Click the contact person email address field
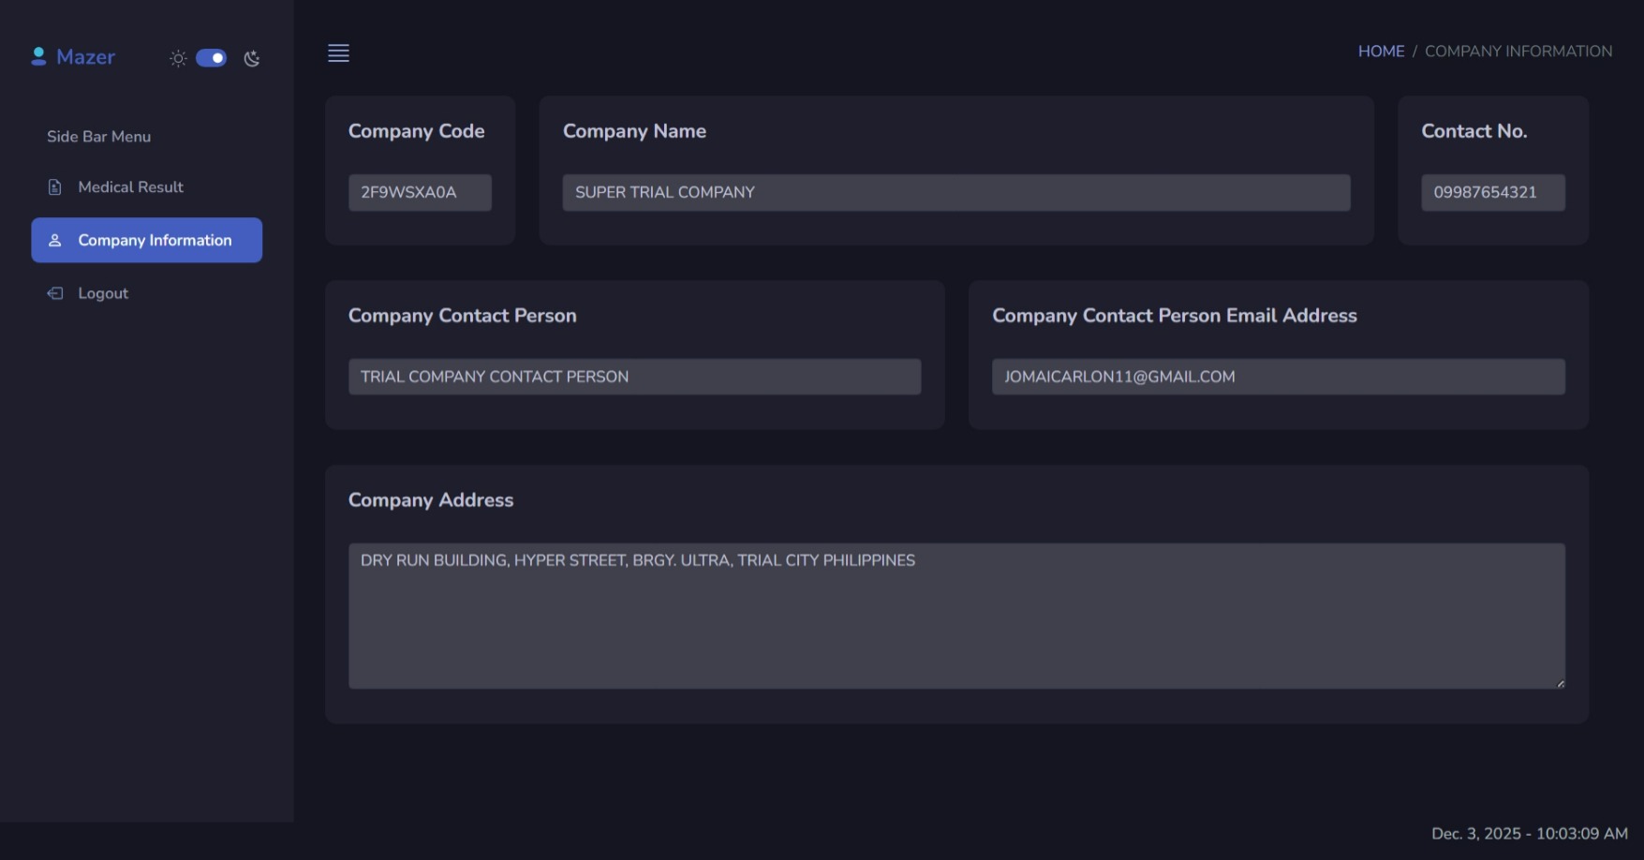The width and height of the screenshot is (1644, 860). pos(1278,377)
